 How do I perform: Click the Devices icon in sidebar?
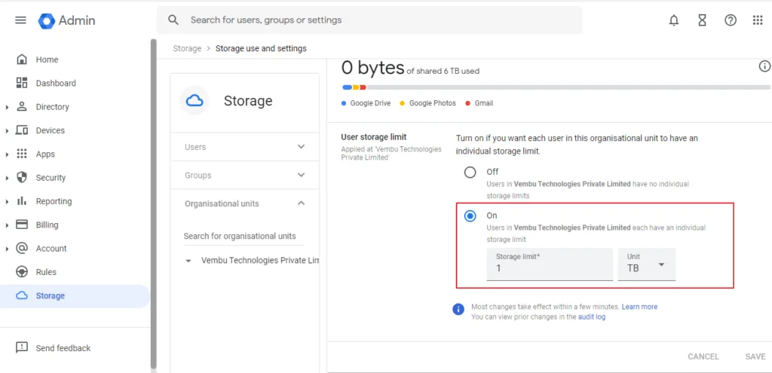pyautogui.click(x=22, y=130)
